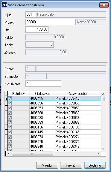The height and width of the screenshot is (172, 111).
Task: Click the Naziv osebe column header
Action: 78,94
